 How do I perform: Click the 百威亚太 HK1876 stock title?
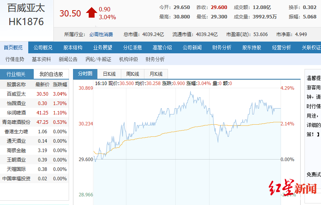[x=26, y=15]
